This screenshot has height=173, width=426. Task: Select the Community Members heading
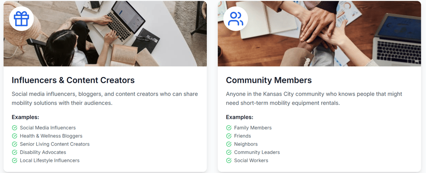(269, 80)
